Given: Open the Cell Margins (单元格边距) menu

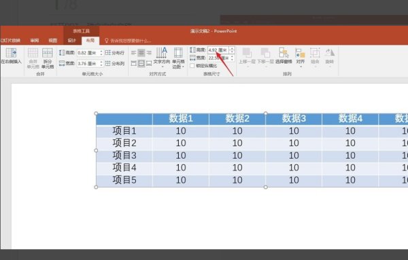Looking at the screenshot, I should [x=178, y=58].
